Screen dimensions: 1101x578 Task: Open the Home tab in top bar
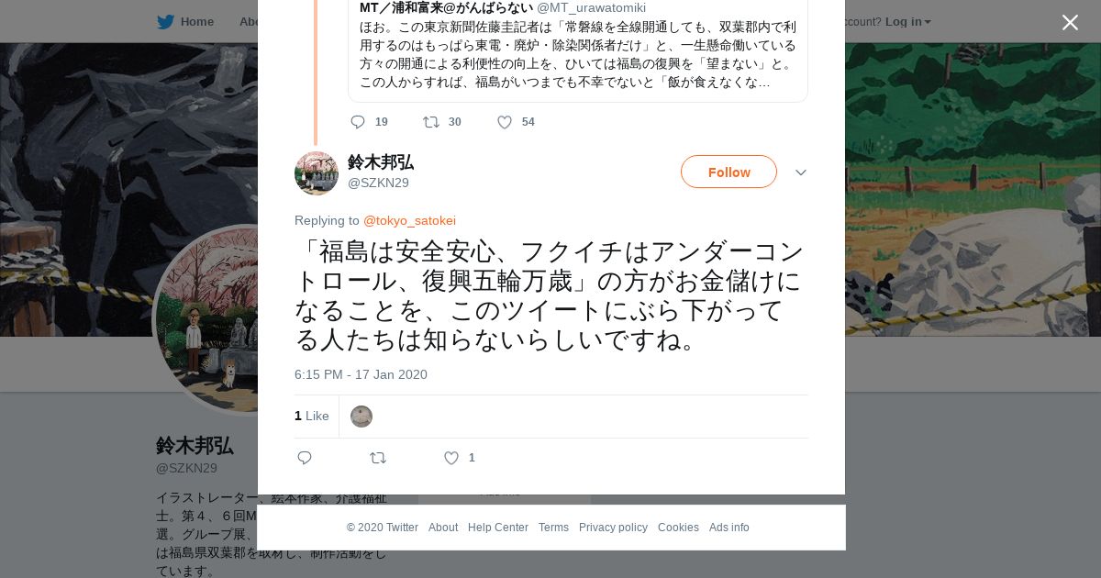coord(185,22)
